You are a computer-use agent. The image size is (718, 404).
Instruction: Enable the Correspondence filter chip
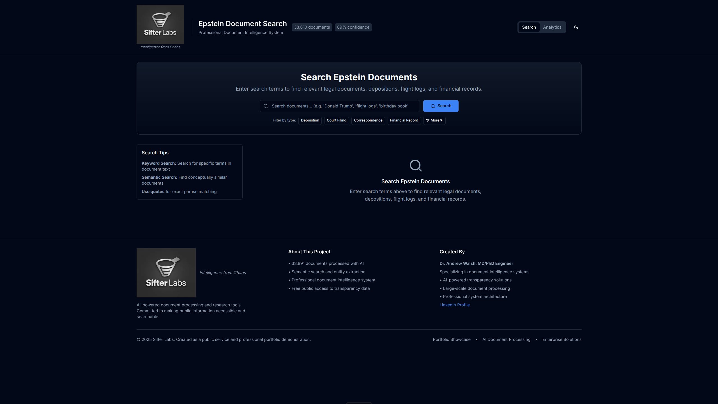pos(368,120)
